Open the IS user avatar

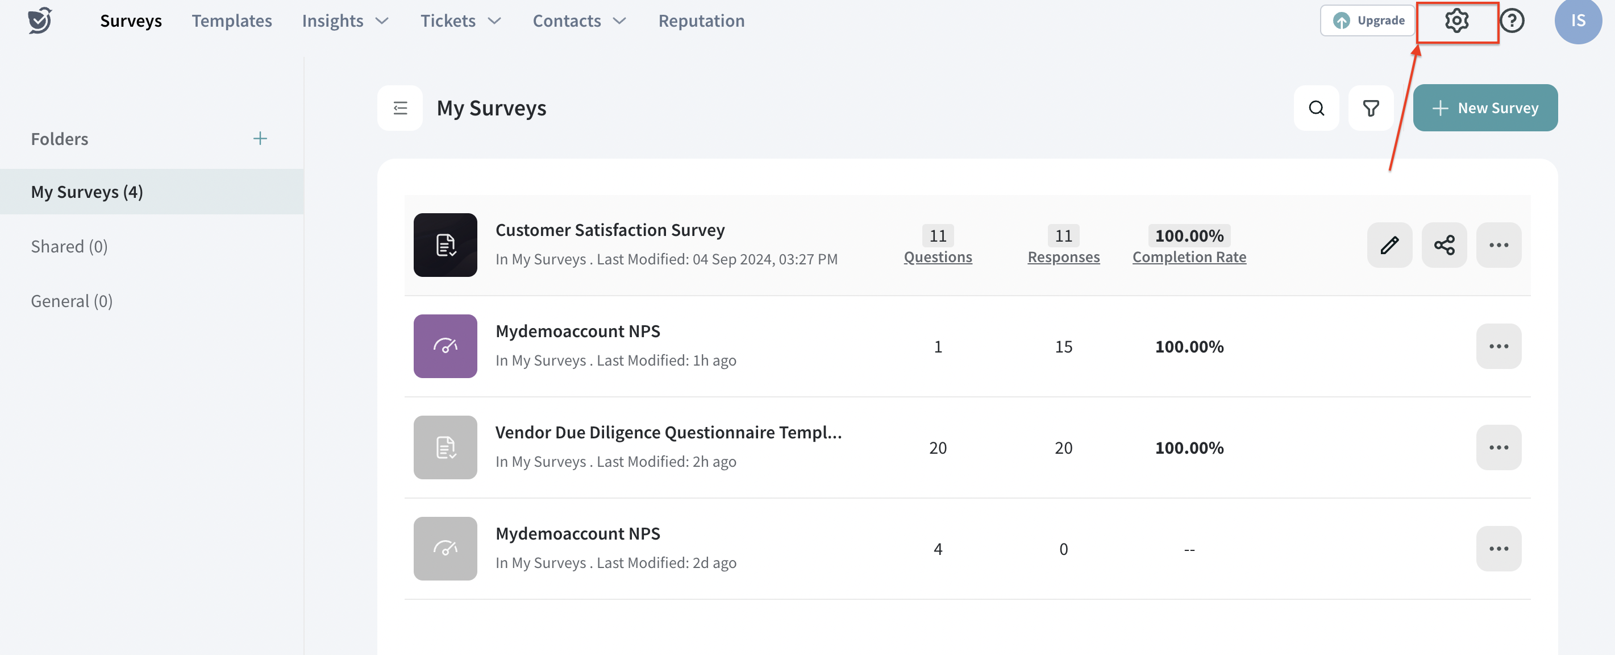click(x=1577, y=22)
